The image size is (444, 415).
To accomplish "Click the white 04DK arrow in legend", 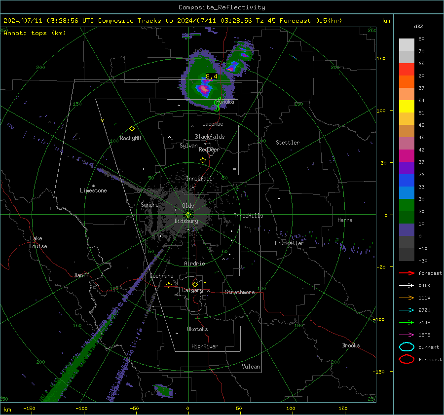I will (x=407, y=285).
